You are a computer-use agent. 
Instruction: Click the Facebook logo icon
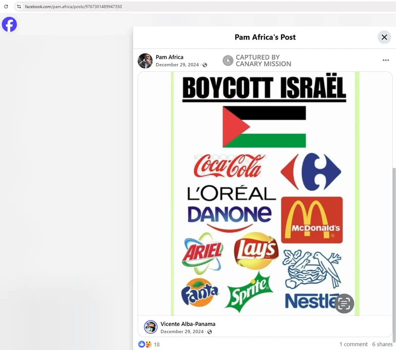[9, 24]
